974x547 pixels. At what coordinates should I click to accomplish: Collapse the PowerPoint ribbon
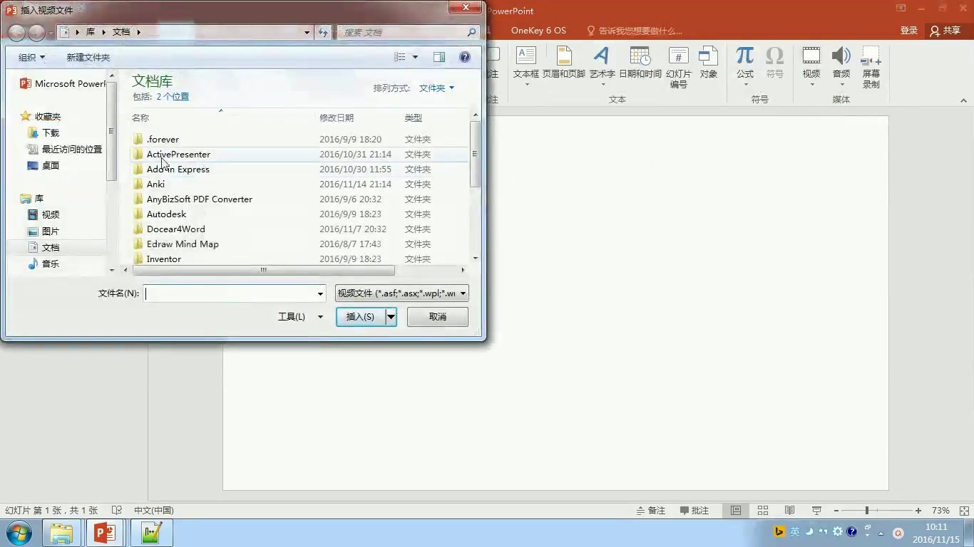coord(964,100)
